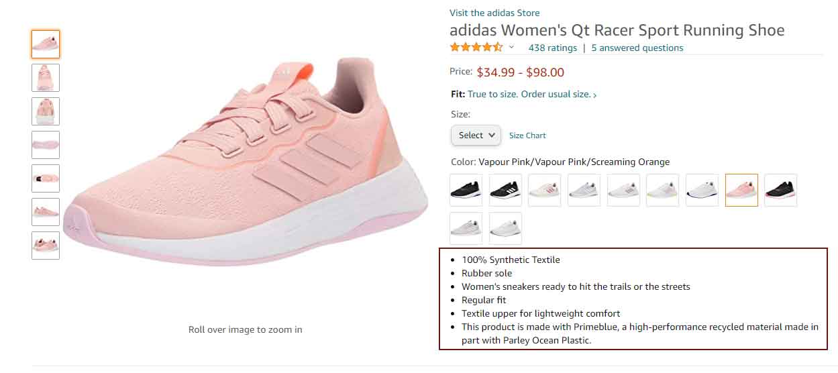The width and height of the screenshot is (838, 373).
Task: Expand the fit details chevron
Action: (x=595, y=95)
